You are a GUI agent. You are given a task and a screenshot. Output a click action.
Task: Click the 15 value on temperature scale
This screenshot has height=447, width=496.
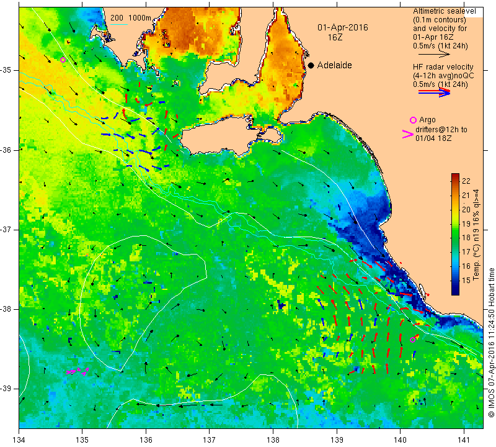click(466, 280)
